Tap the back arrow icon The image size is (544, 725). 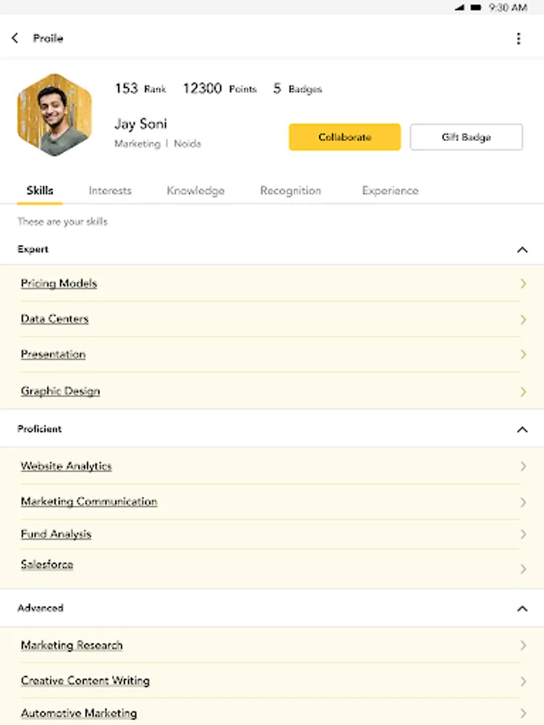(x=15, y=38)
